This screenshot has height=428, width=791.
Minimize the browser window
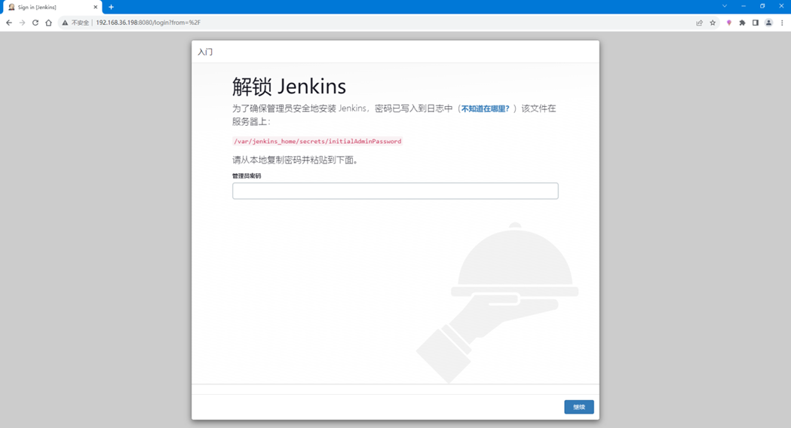743,6
